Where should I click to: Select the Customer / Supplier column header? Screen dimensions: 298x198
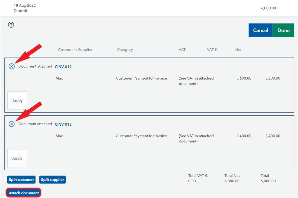click(75, 50)
